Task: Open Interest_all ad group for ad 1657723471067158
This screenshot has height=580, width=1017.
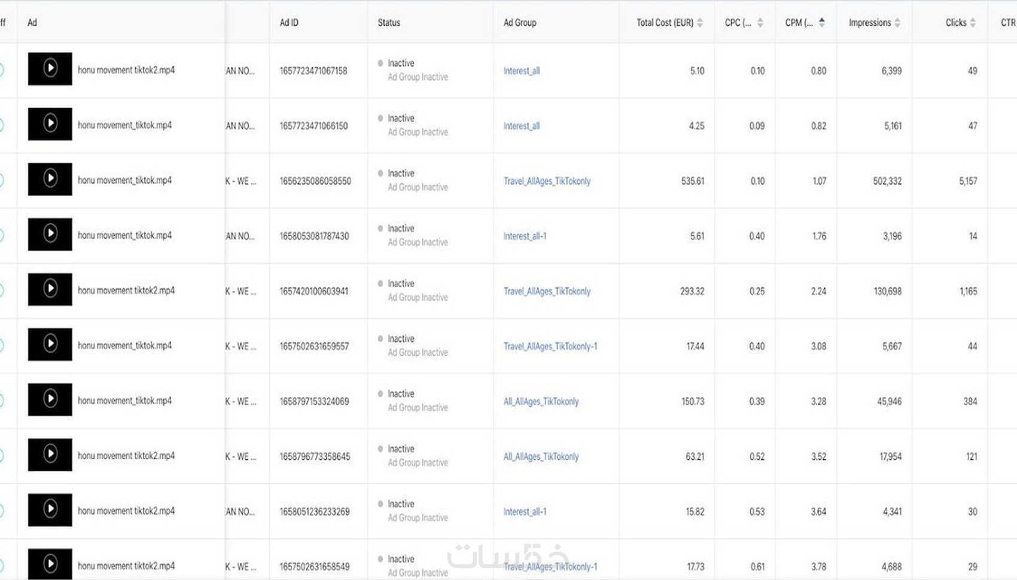Action: (521, 71)
